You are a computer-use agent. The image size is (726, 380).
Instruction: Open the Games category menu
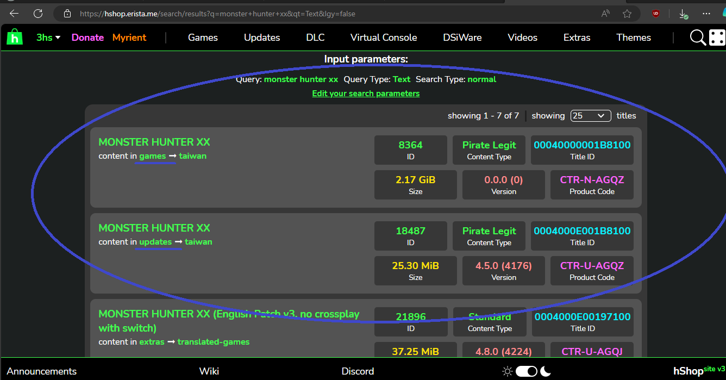[x=203, y=38]
